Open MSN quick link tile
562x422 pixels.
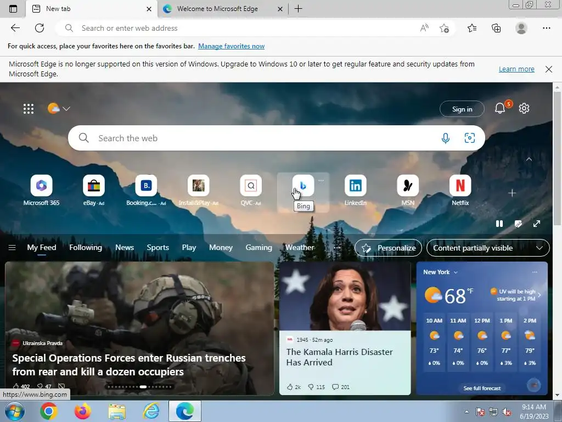408,191
